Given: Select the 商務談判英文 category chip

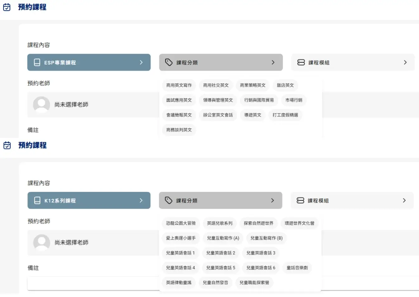Looking at the screenshot, I should [x=179, y=130].
